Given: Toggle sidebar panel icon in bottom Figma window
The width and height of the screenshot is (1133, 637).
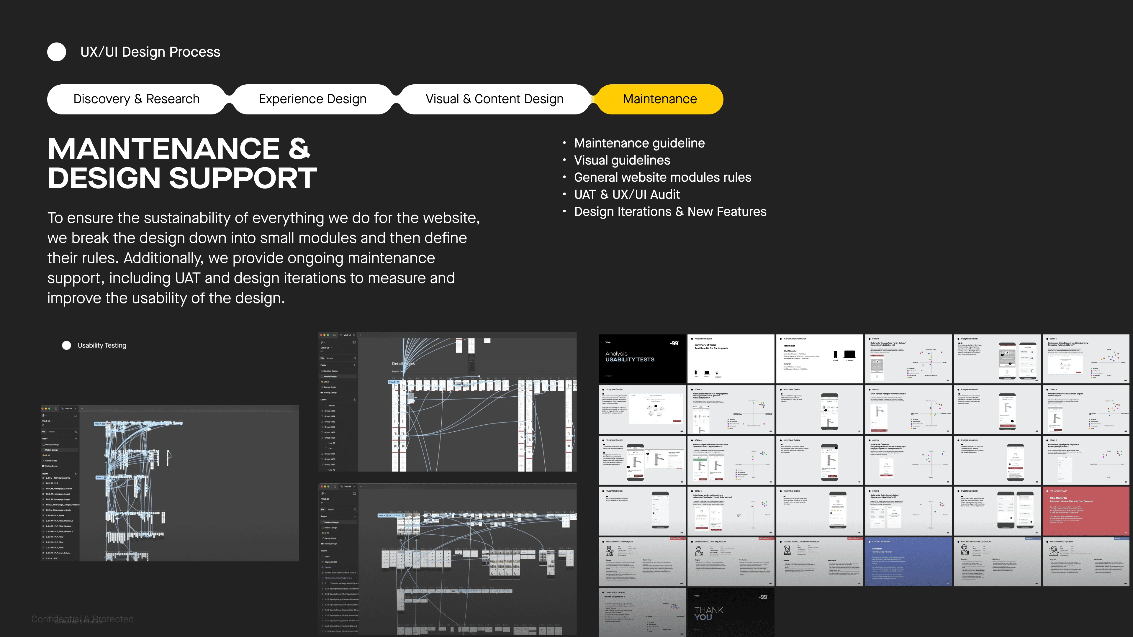Looking at the screenshot, I should click(354, 494).
